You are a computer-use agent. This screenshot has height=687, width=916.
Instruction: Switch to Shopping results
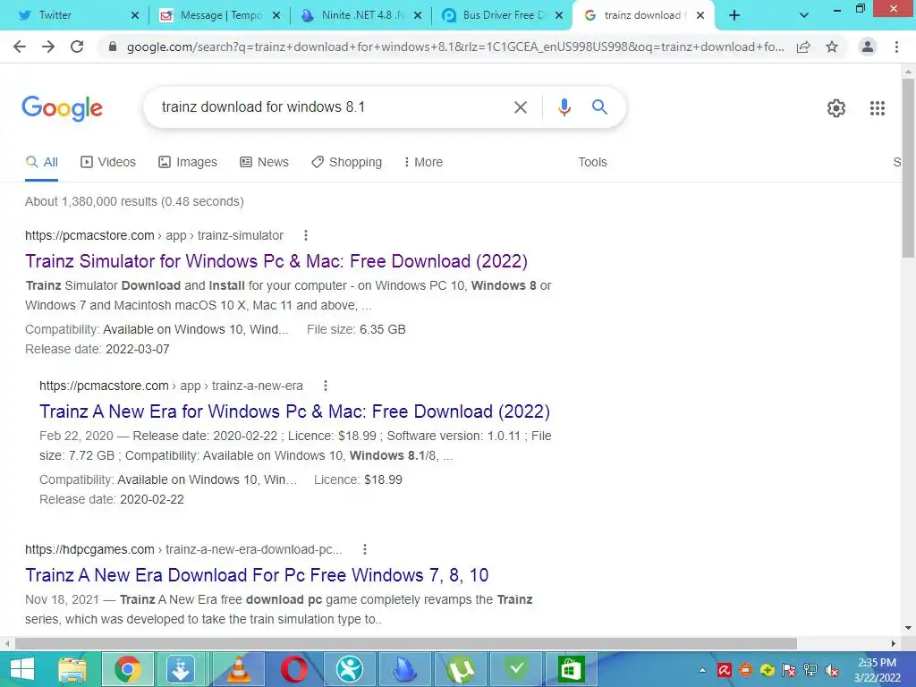(346, 162)
